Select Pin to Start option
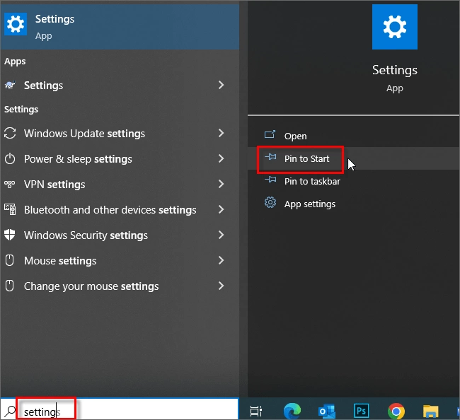 (x=353, y=158)
